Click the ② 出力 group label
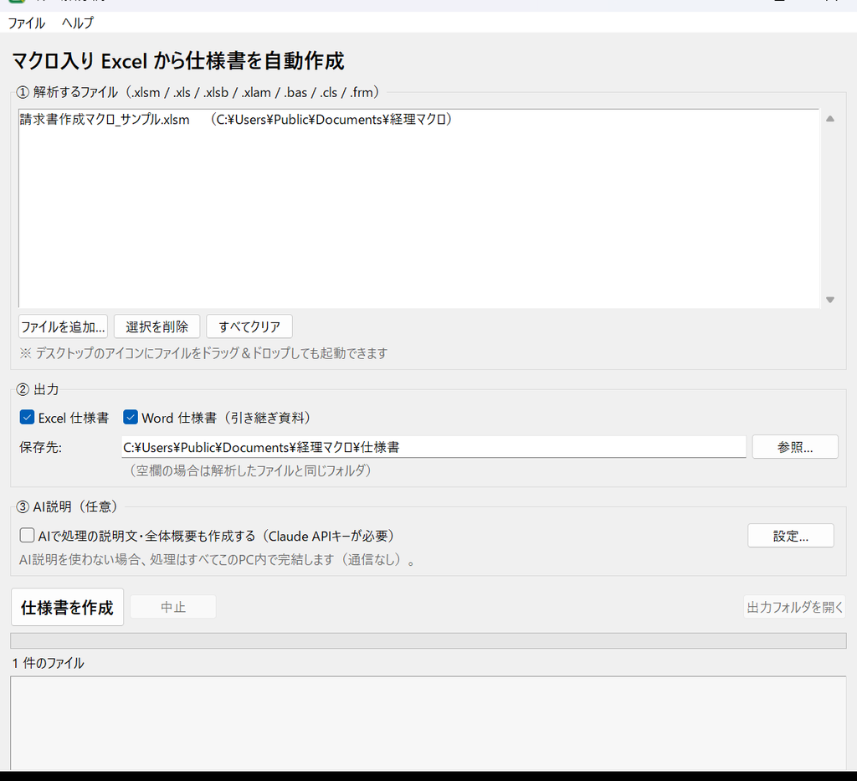The height and width of the screenshot is (781, 857). point(38,389)
